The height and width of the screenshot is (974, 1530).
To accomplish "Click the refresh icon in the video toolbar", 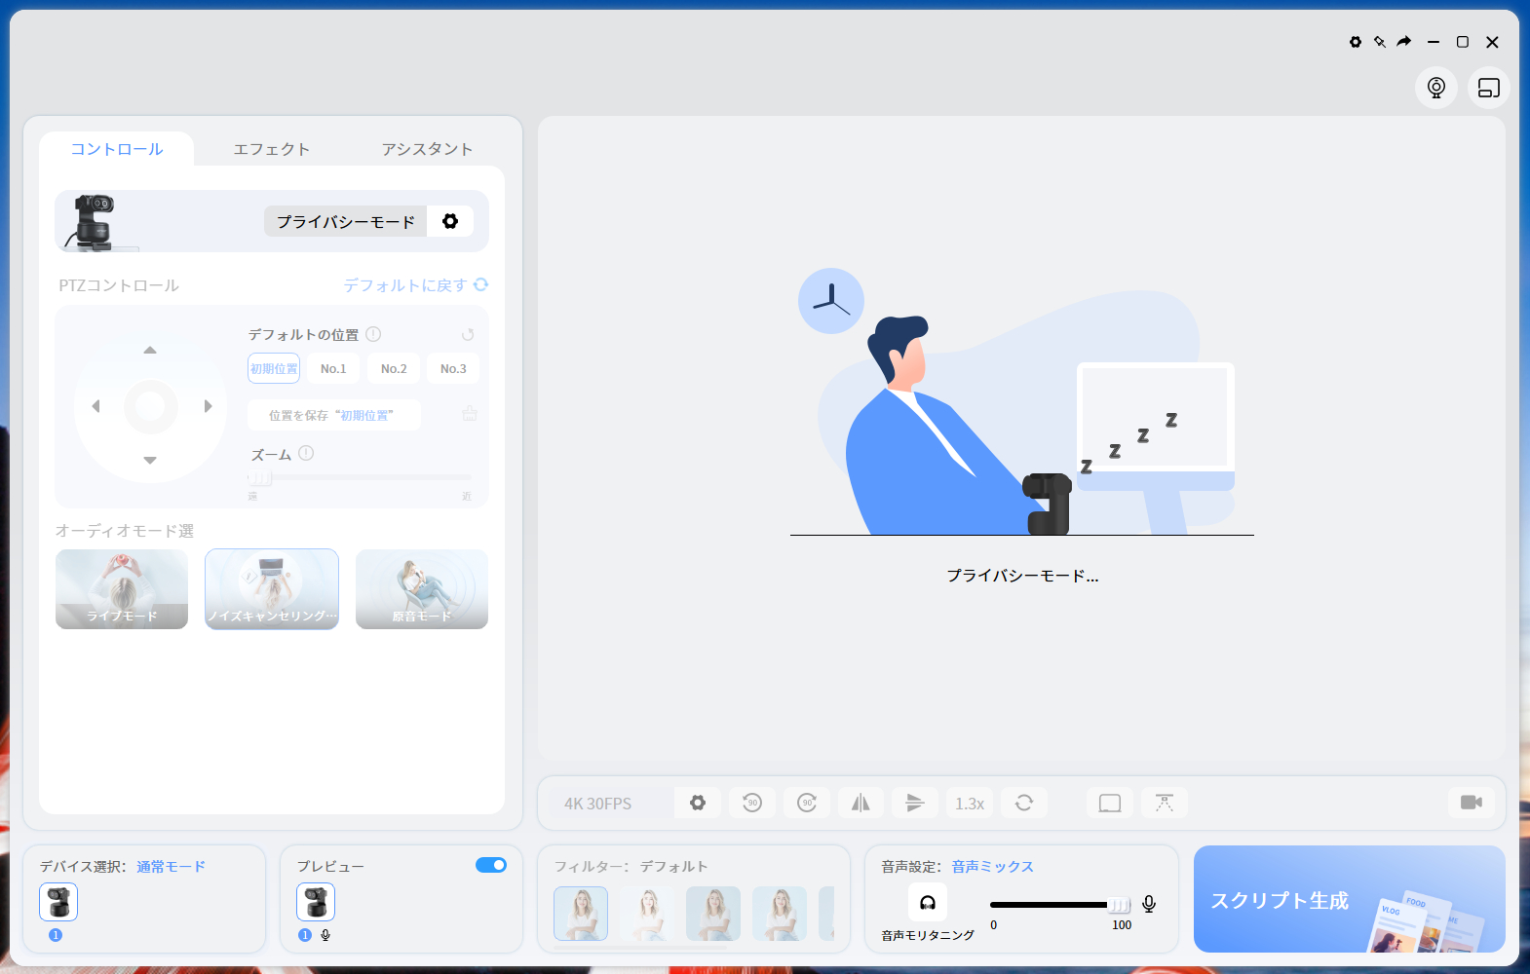I will coord(1024,803).
